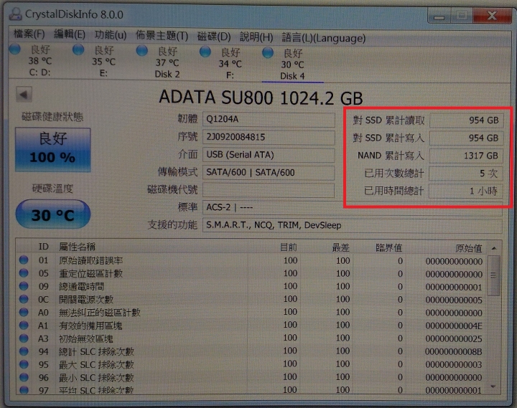Select the 開關電源次數 attribute row
The image size is (517, 408).
(x=252, y=299)
